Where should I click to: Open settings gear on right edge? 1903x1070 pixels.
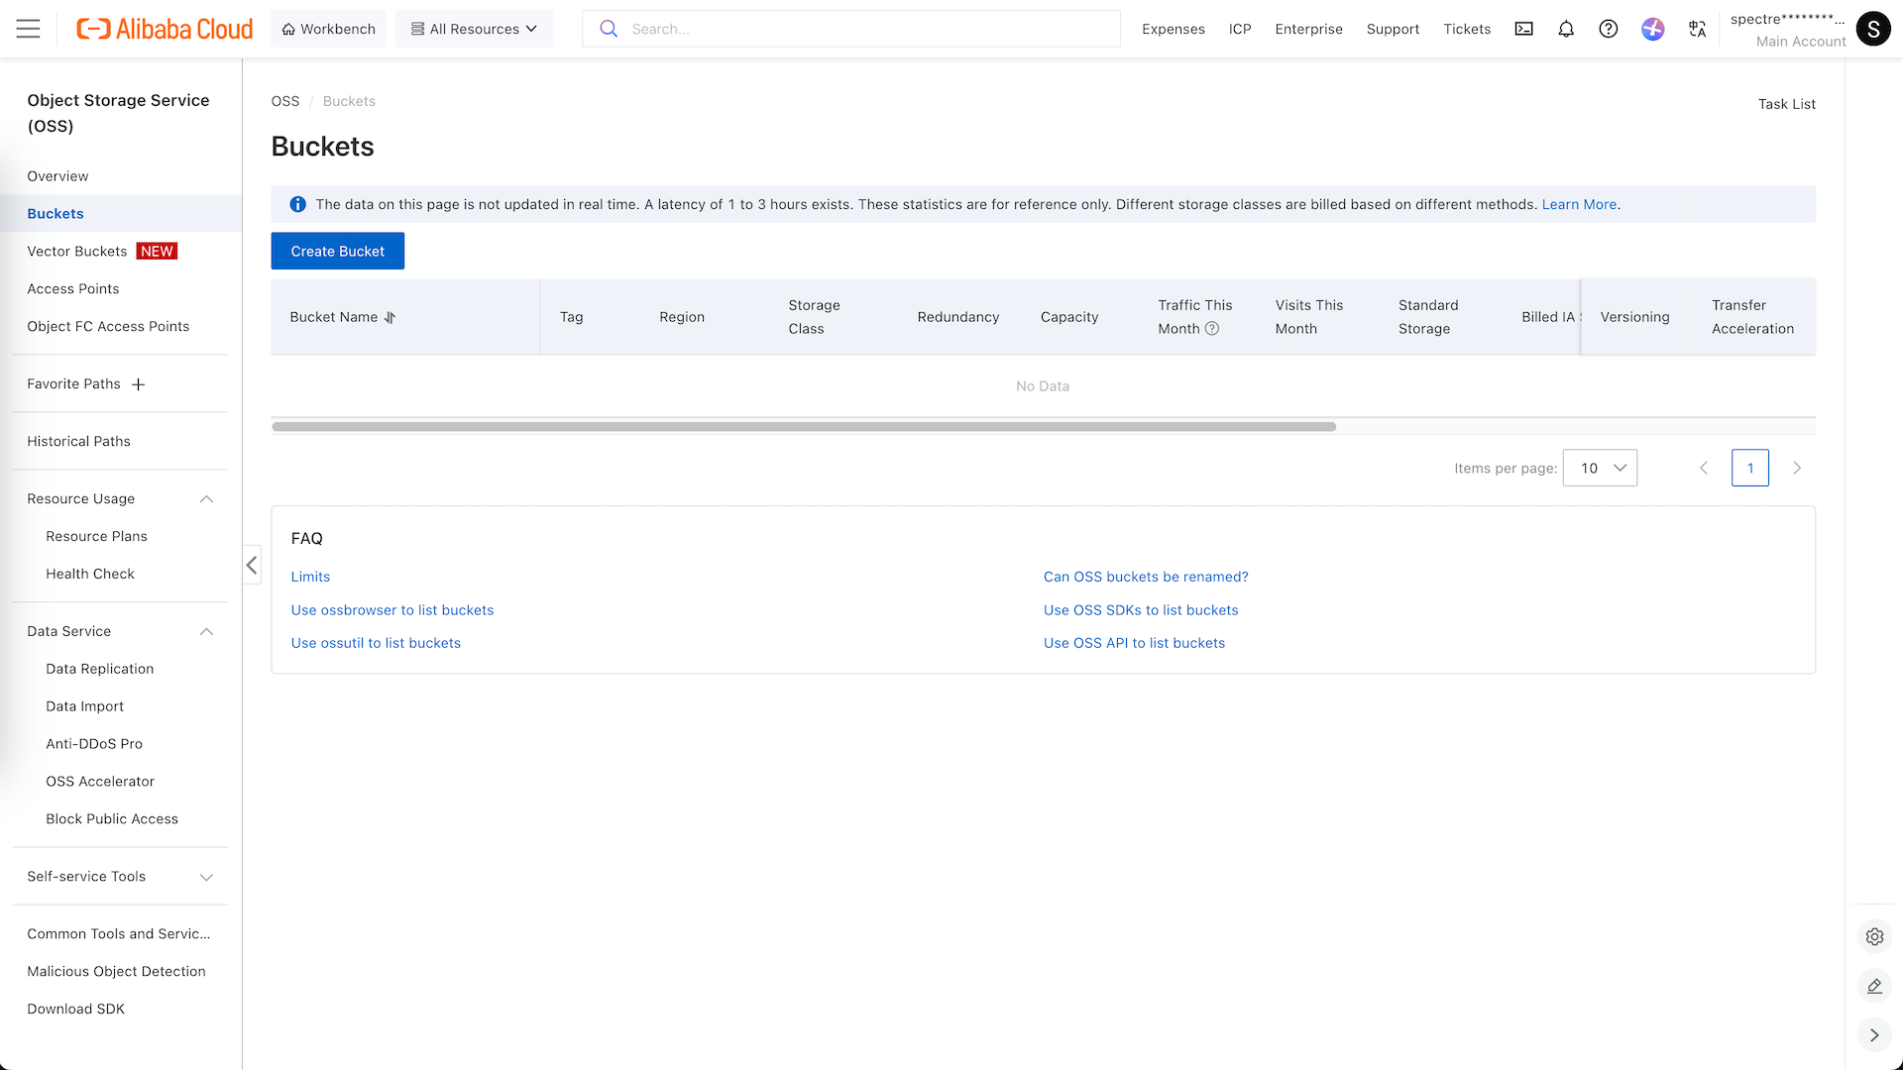(x=1874, y=936)
